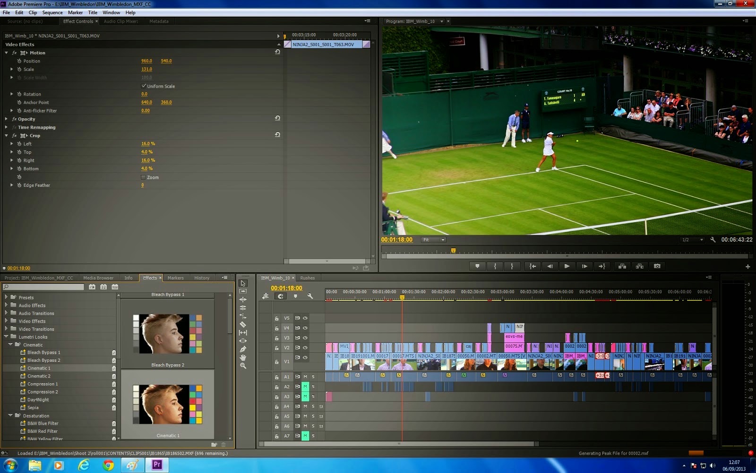Reset the Crop effect

277,135
